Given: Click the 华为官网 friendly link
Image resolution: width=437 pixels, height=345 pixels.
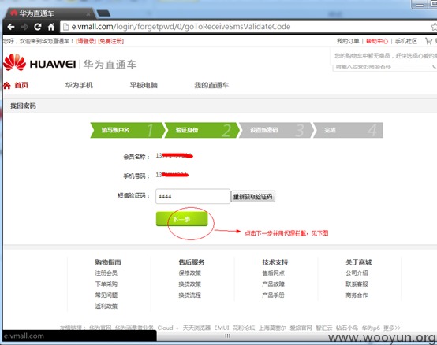Looking at the screenshot, I should click(100, 328).
